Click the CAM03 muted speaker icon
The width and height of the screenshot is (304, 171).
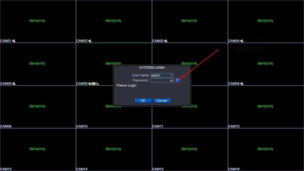tap(166, 41)
